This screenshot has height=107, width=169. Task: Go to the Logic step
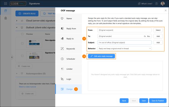point(69,79)
